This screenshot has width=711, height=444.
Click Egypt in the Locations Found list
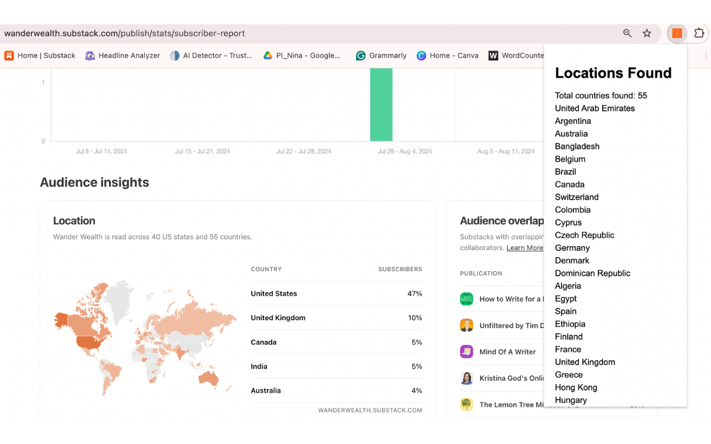click(565, 299)
